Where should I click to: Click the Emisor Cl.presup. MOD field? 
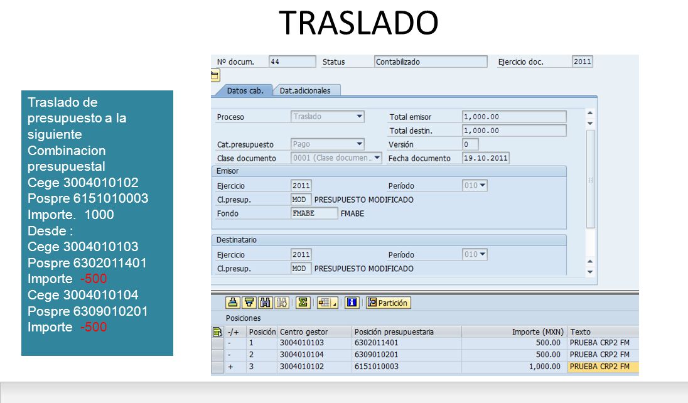point(301,200)
